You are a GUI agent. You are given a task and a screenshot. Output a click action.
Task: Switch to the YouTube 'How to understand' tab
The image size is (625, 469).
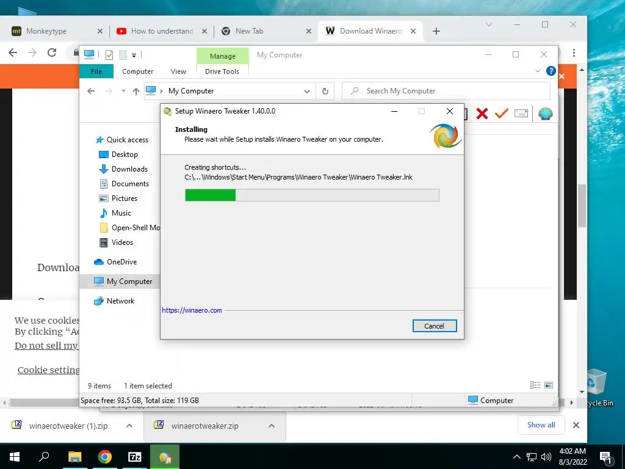[161, 31]
